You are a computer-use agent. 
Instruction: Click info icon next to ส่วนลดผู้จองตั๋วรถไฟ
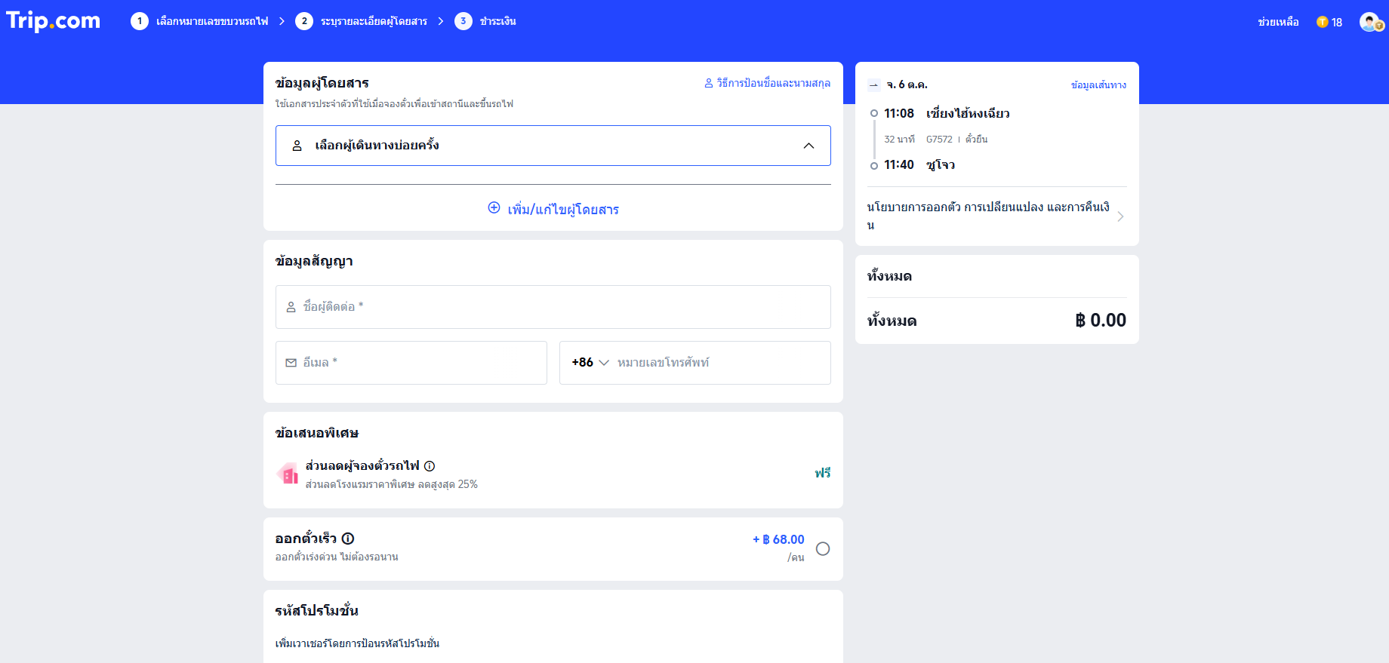click(x=430, y=466)
